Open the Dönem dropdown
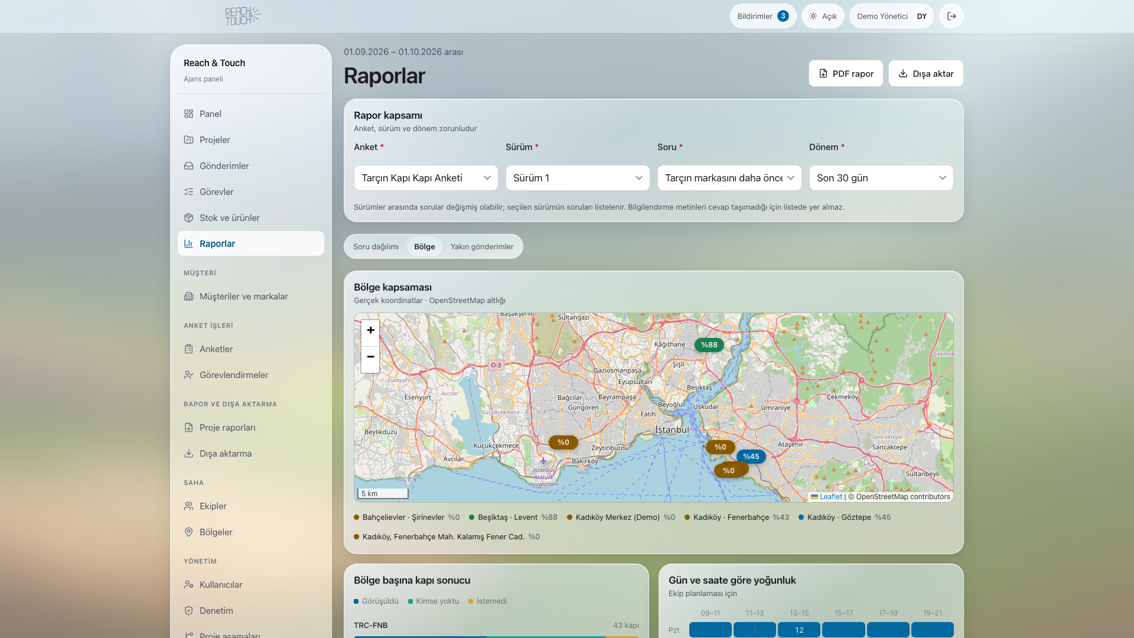 881,178
